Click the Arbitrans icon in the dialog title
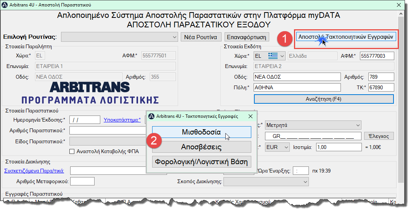The height and width of the screenshot is (209, 408). point(151,116)
